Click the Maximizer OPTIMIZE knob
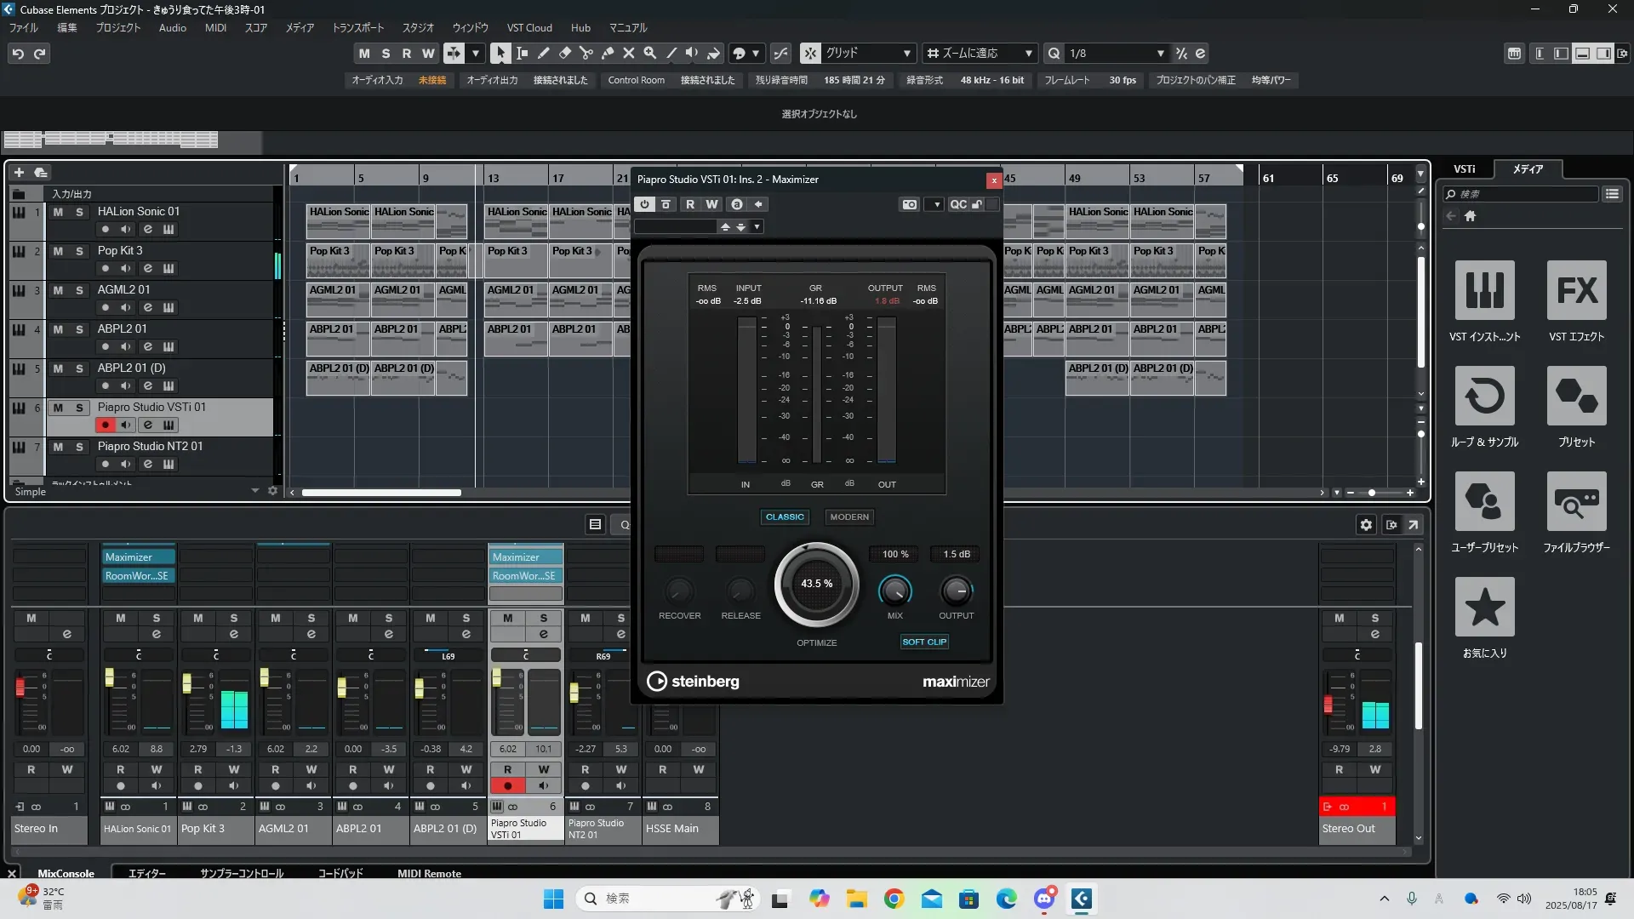Screen dimensions: 1634x919 (816, 584)
